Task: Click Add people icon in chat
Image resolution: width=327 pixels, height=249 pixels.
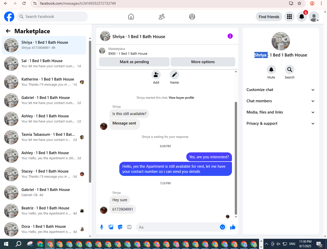Action: click(x=156, y=75)
